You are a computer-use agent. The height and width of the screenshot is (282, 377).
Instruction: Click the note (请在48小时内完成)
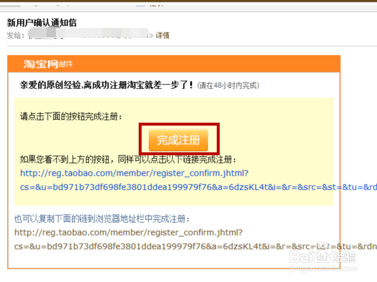coord(228,85)
